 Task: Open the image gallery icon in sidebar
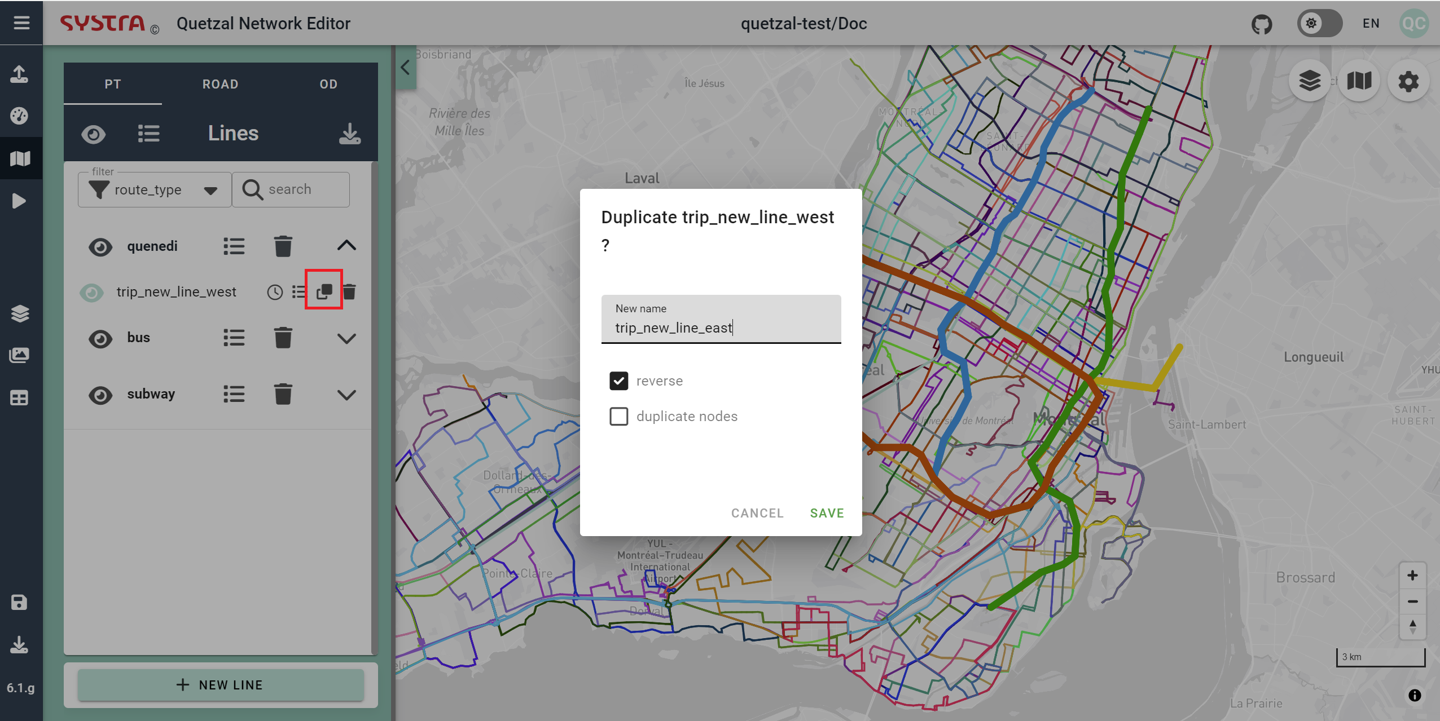(x=20, y=355)
